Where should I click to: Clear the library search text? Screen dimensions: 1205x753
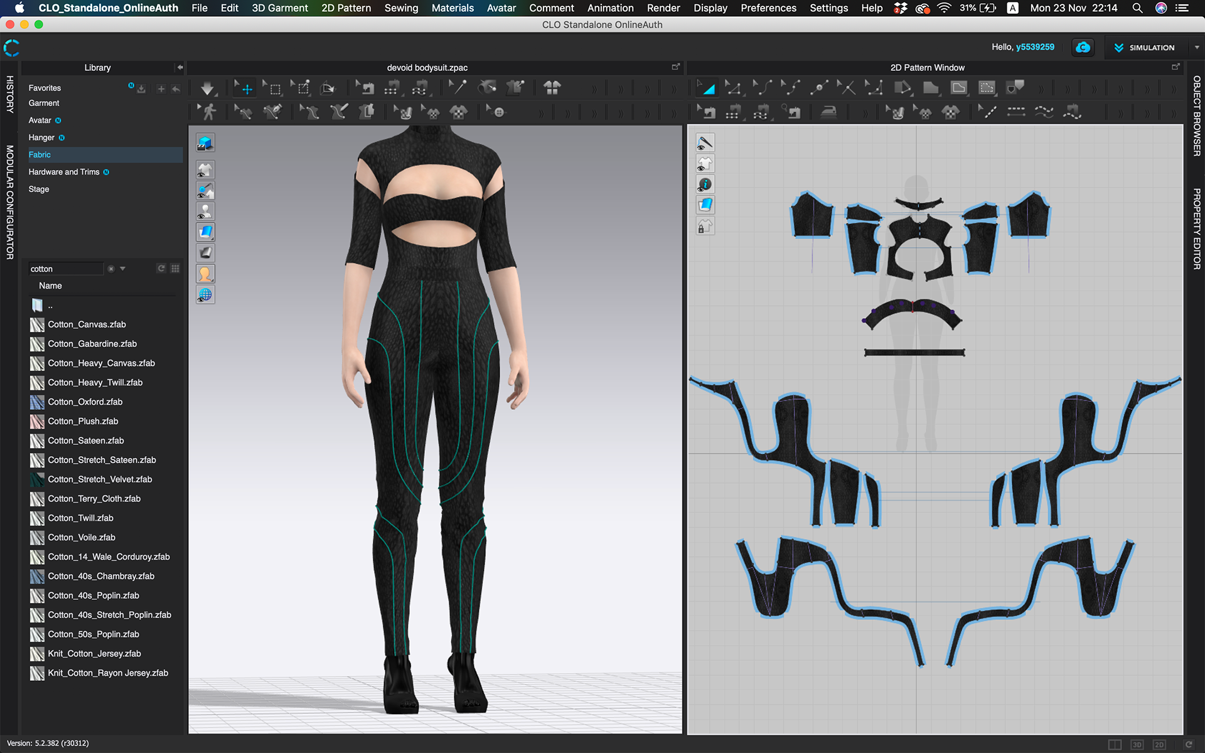[110, 269]
